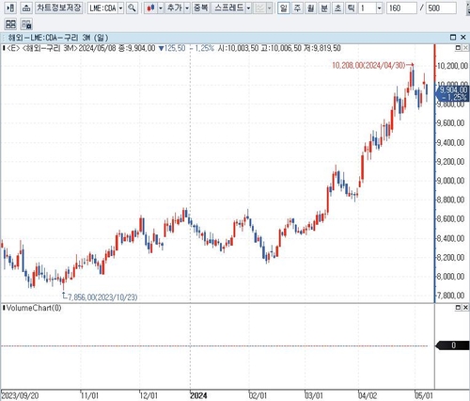Image resolution: width=470 pixels, height=401 pixels.
Task: Close the VolumeChart pane
Action: pyautogui.click(x=465, y=307)
